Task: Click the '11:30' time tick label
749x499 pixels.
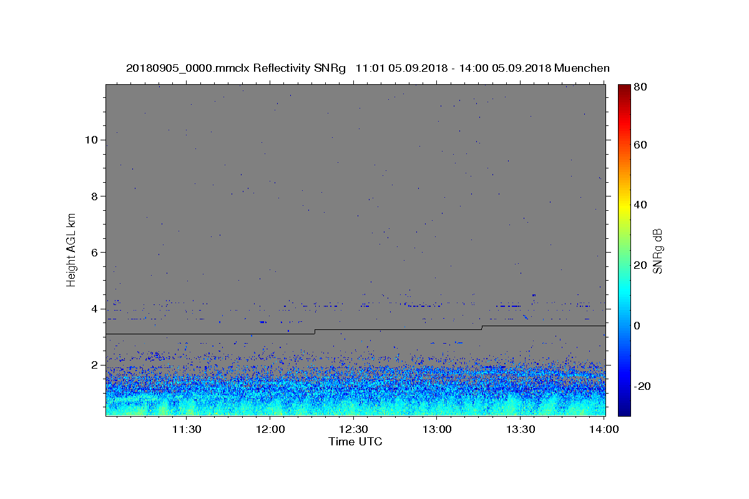Action: point(186,429)
